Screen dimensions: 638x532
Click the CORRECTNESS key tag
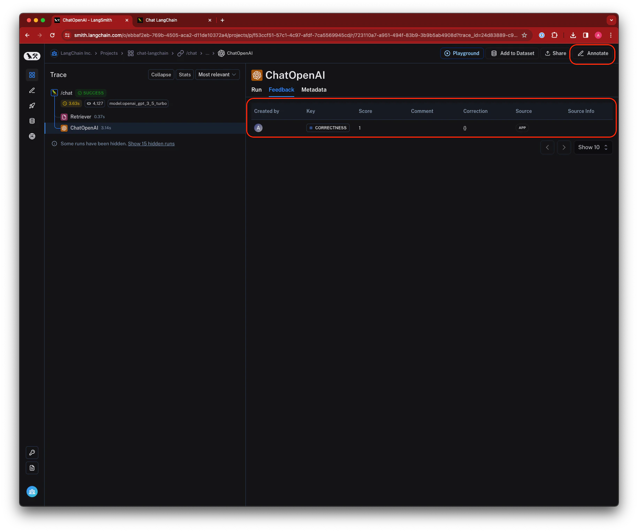(x=328, y=128)
